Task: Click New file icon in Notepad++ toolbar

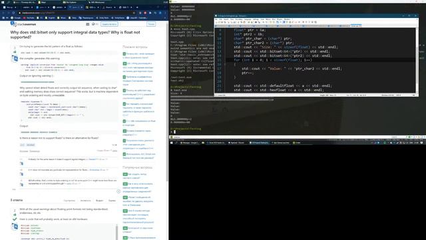Action: [216, 22]
